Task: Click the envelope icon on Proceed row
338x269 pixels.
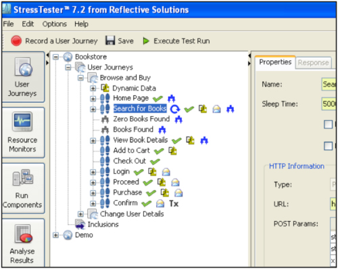Action: [175, 182]
